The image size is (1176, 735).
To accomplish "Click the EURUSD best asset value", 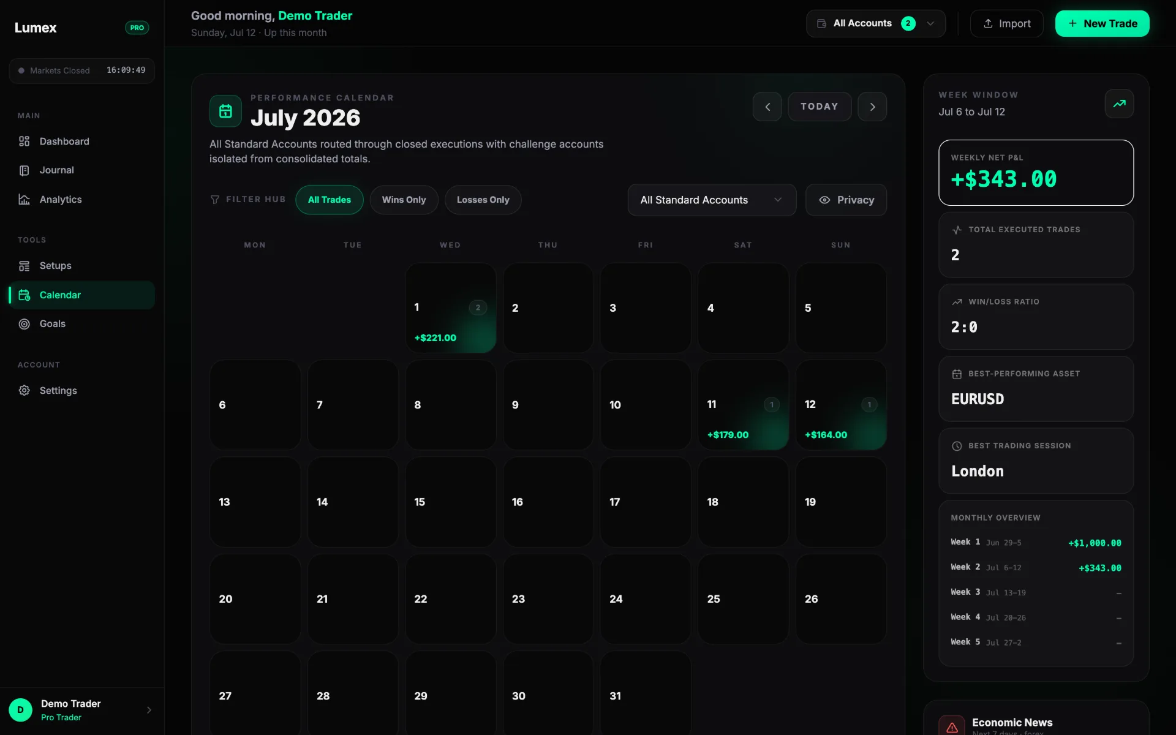I will tap(978, 399).
